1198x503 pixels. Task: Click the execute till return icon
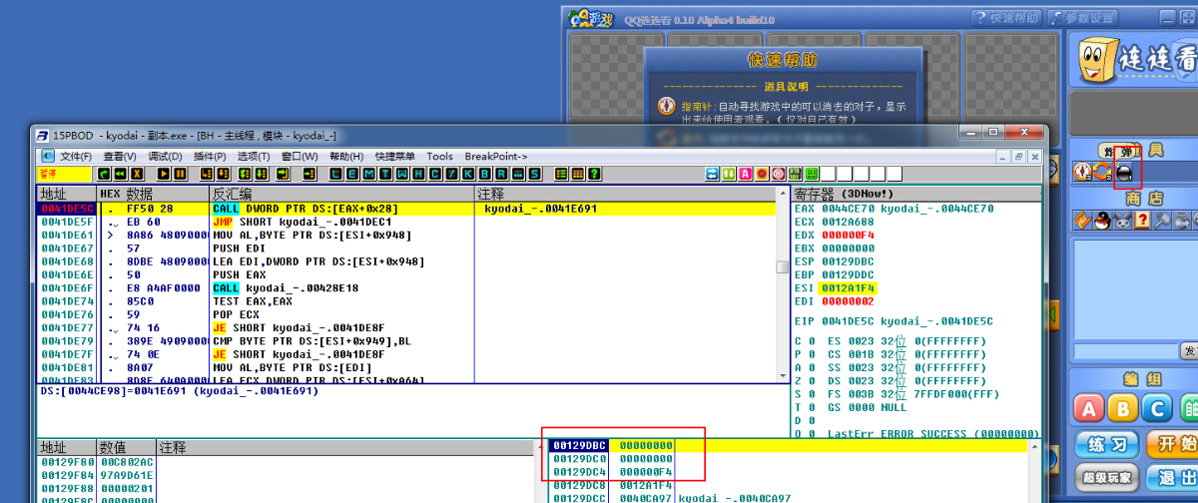click(x=283, y=174)
